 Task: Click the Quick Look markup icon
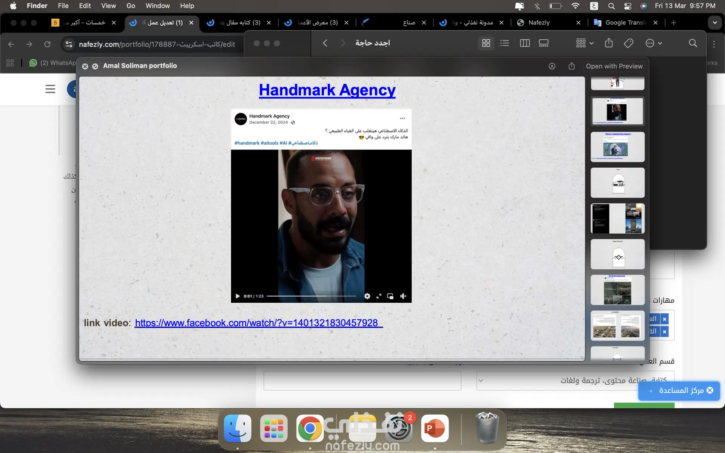click(552, 66)
